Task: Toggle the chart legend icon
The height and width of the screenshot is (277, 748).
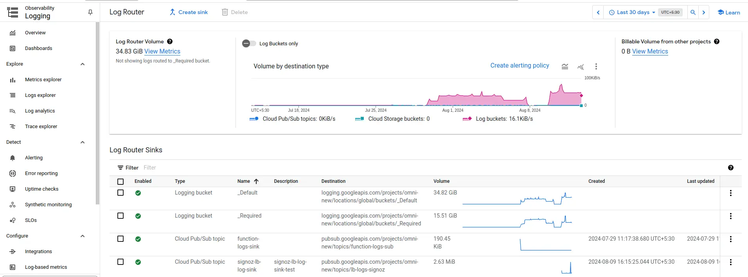Action: click(565, 67)
